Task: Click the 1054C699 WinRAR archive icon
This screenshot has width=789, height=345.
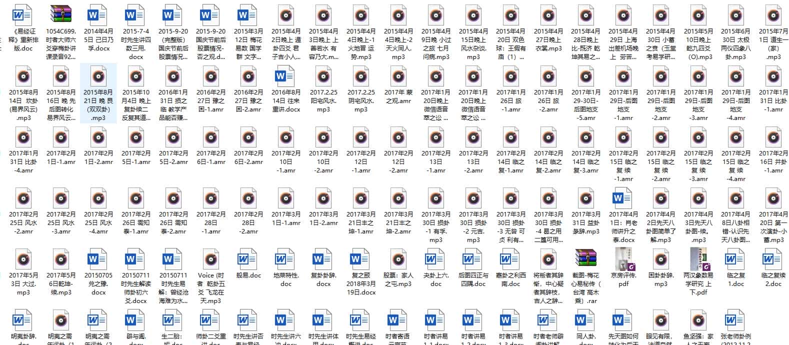Action: pyautogui.click(x=60, y=16)
